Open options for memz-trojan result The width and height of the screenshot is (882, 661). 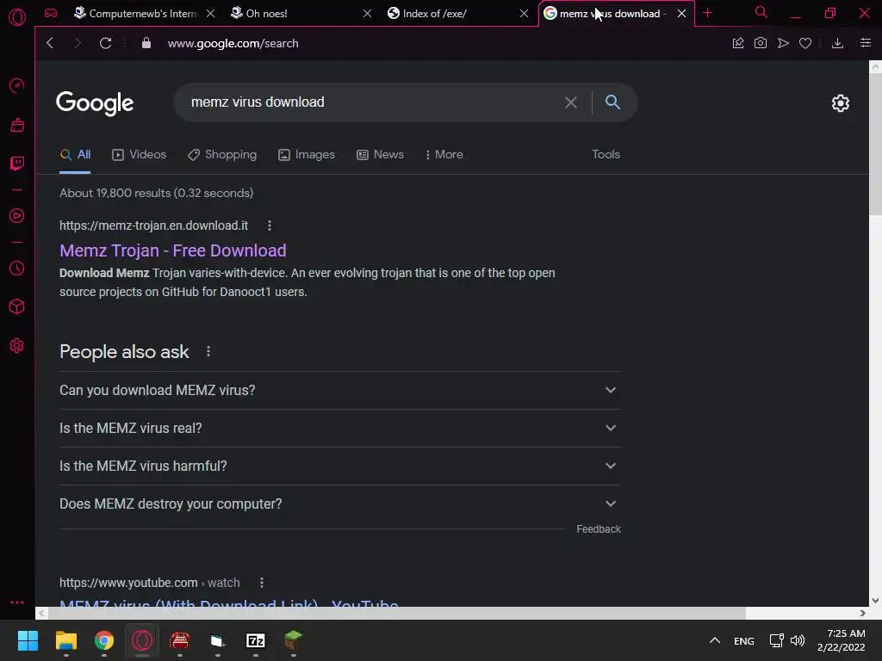pos(270,225)
